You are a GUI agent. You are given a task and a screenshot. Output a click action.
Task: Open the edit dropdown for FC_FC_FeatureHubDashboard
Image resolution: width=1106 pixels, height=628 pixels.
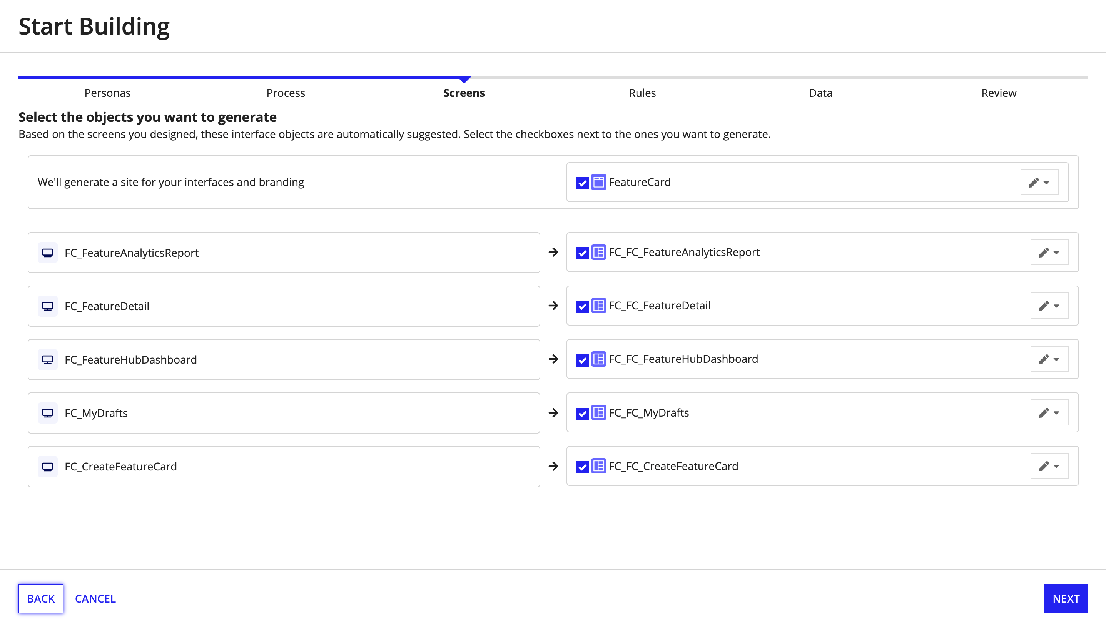[x=1049, y=359]
